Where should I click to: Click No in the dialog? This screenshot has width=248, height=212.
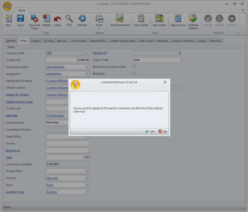(x=163, y=131)
